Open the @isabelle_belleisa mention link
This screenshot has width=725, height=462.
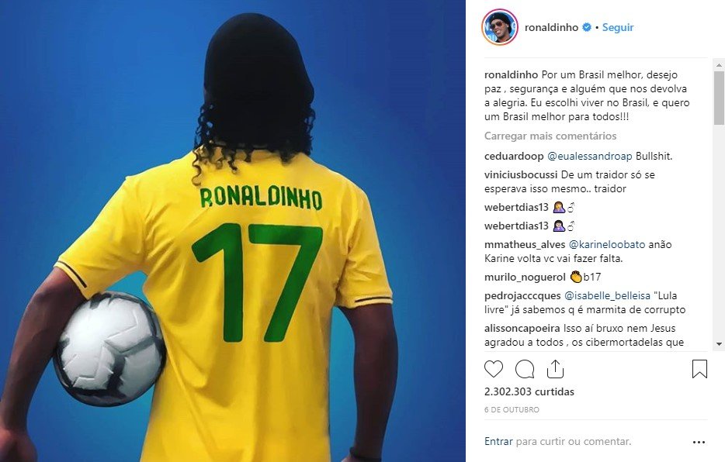click(x=607, y=295)
